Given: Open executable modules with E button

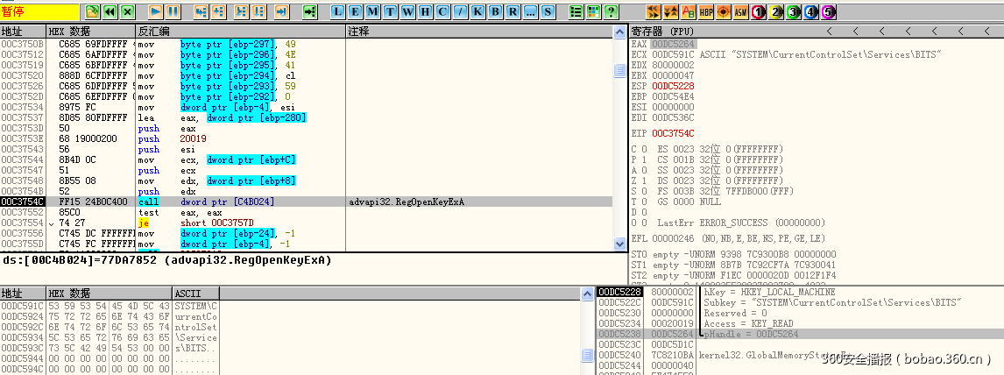Looking at the screenshot, I should point(356,11).
